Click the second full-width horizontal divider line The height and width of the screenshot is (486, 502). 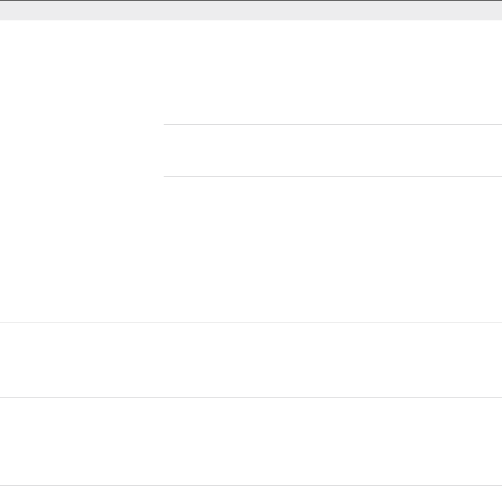tap(251, 397)
